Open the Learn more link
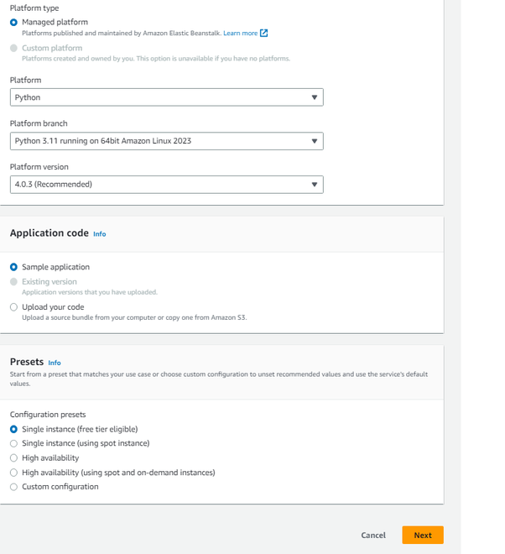505x554 pixels. click(240, 33)
